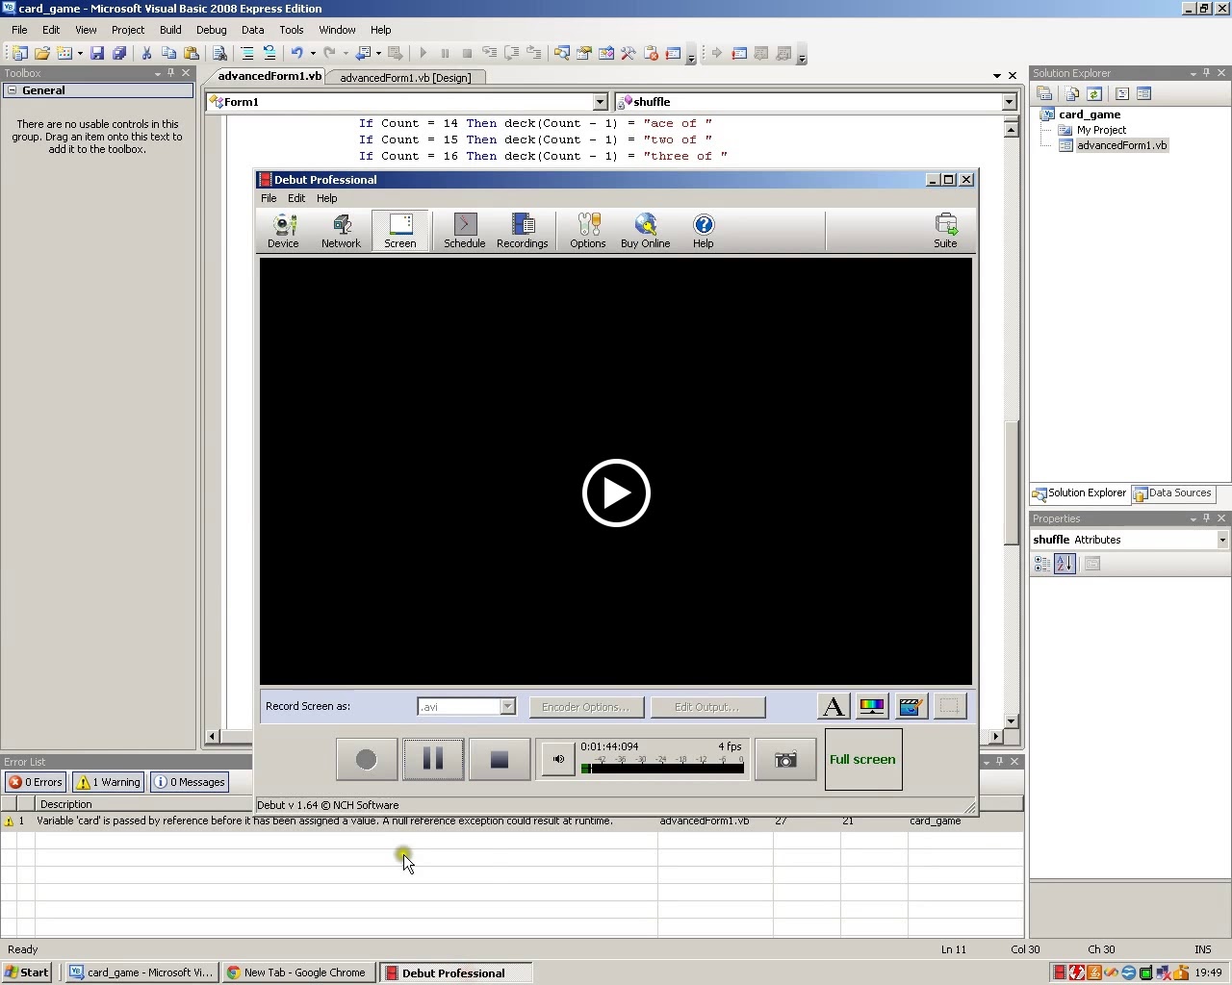Click Show All Files in Solution Explorer
The width and height of the screenshot is (1232, 985).
[1072, 94]
